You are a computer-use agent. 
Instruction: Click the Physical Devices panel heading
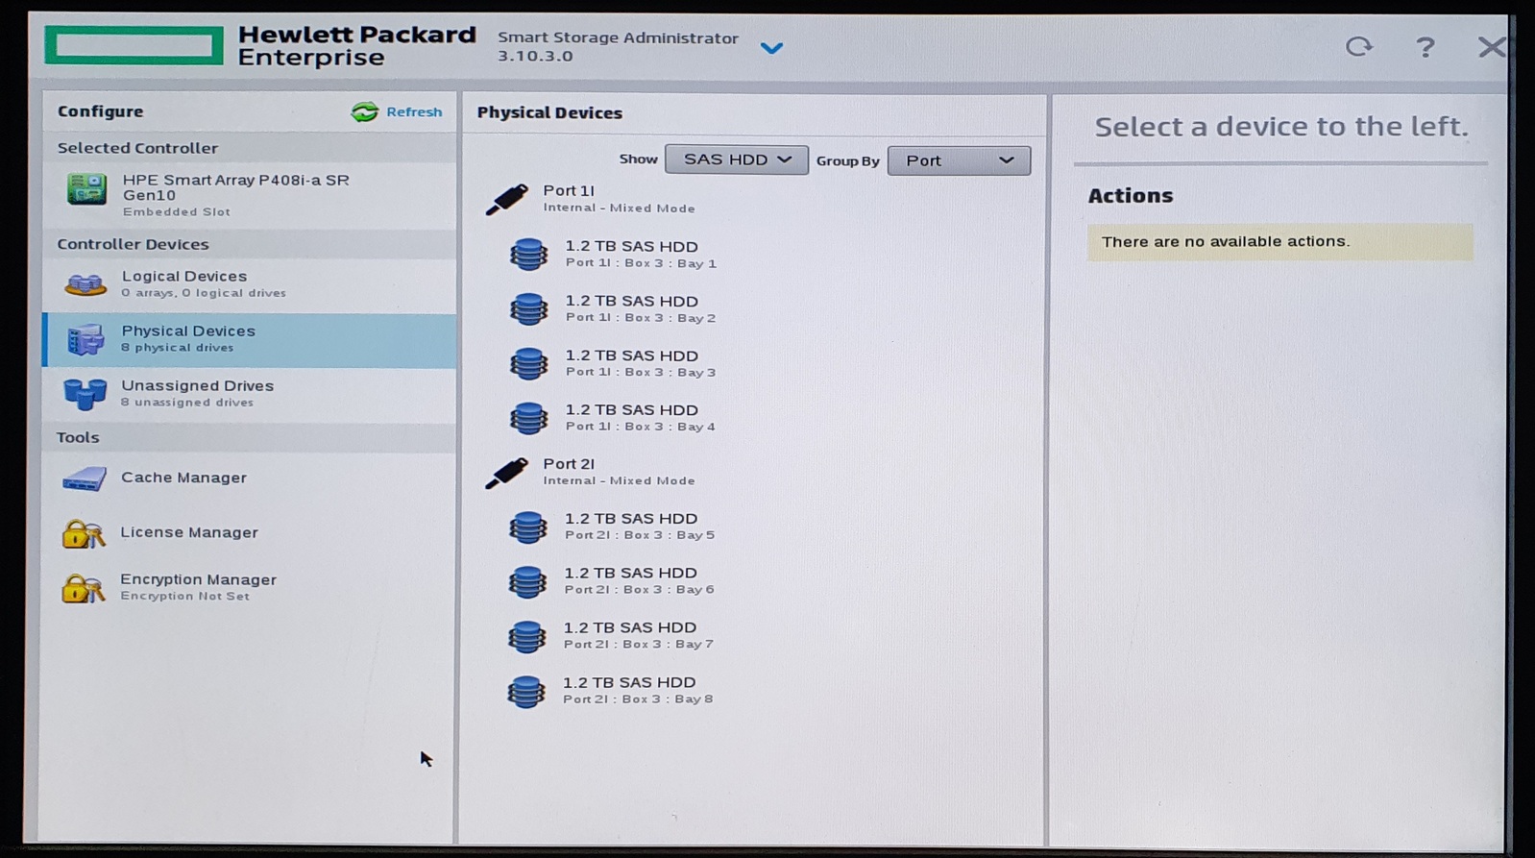tap(549, 113)
